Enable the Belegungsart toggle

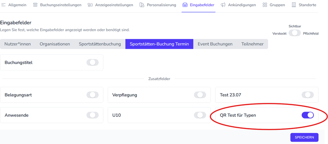pos(92,95)
